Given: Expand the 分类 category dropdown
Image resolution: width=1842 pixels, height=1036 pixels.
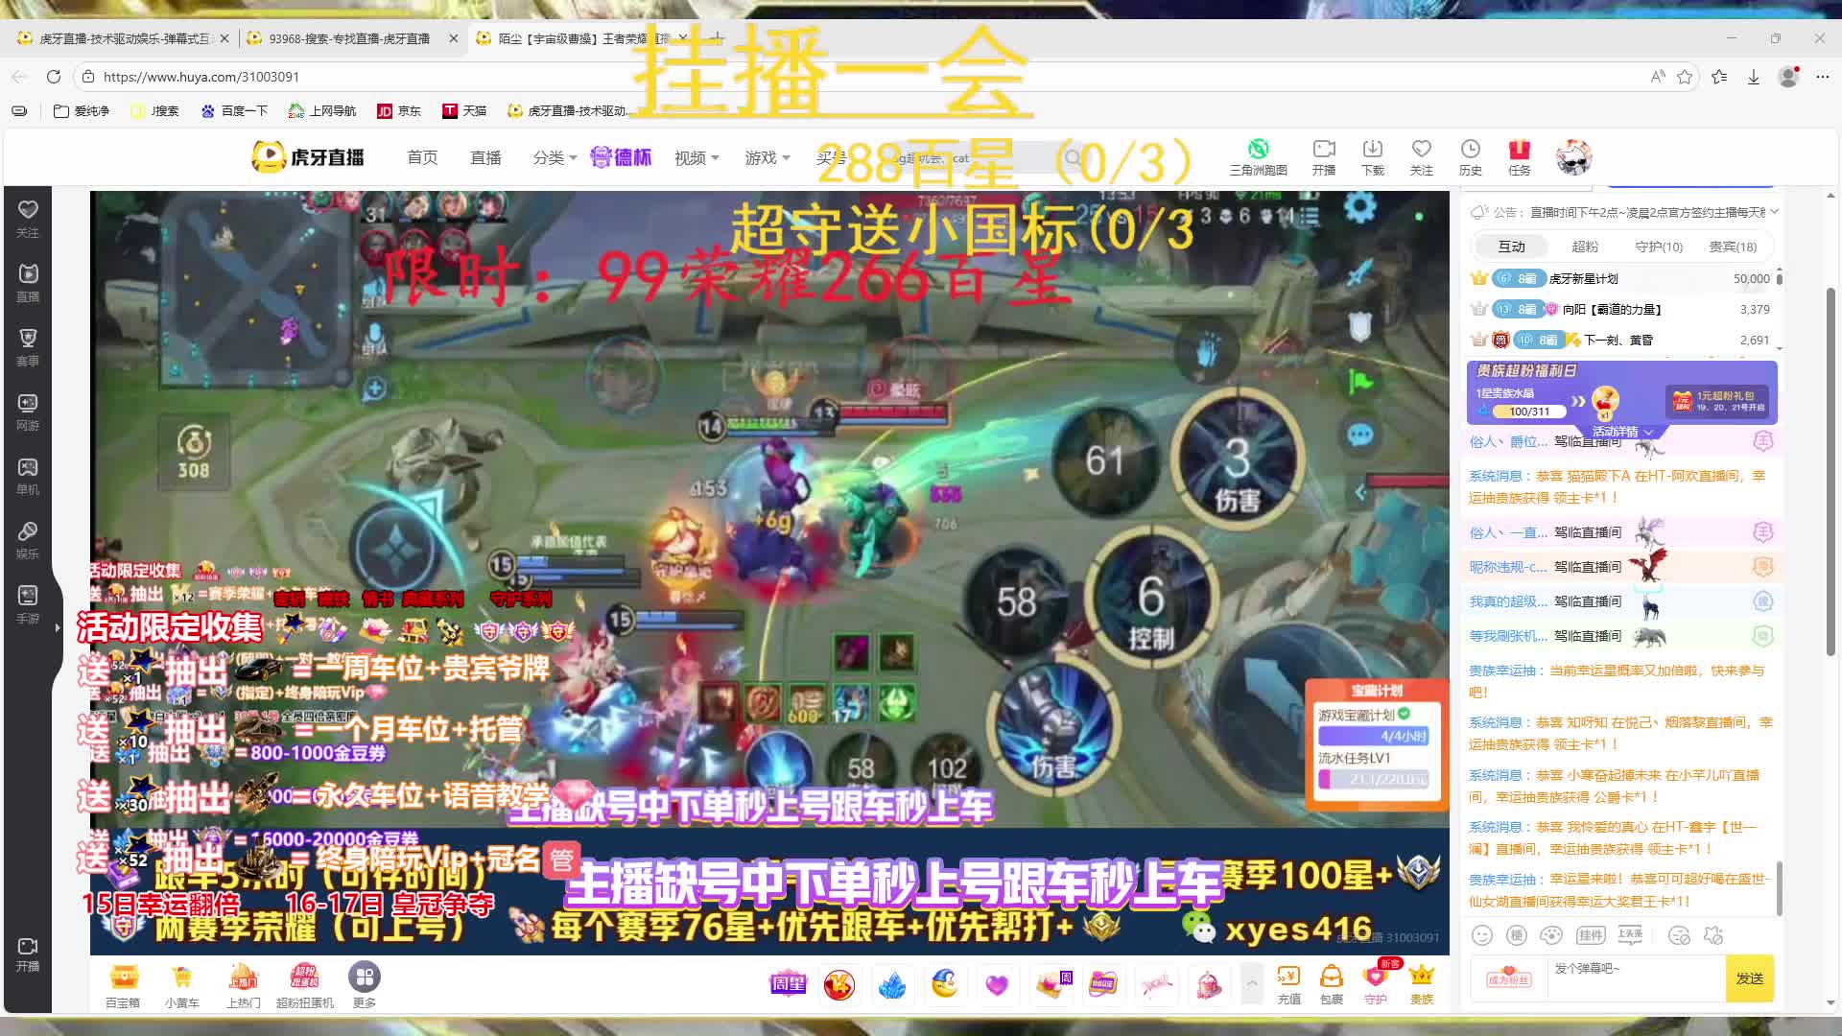Looking at the screenshot, I should click(555, 157).
